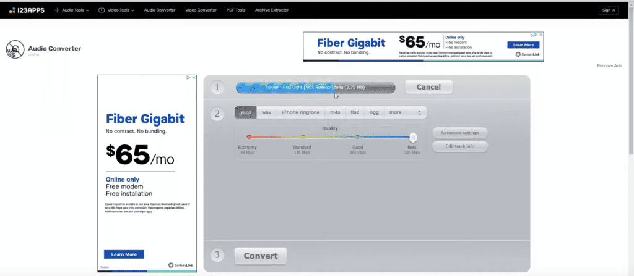Click the Best quality slider handle
This screenshot has height=276, width=634.
point(413,138)
